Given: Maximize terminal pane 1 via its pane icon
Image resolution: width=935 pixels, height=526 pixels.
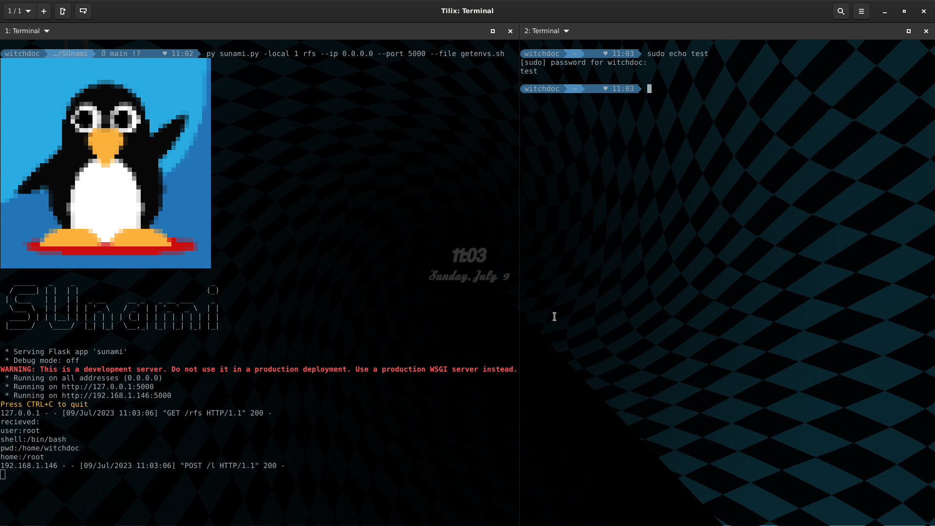Looking at the screenshot, I should [x=492, y=31].
